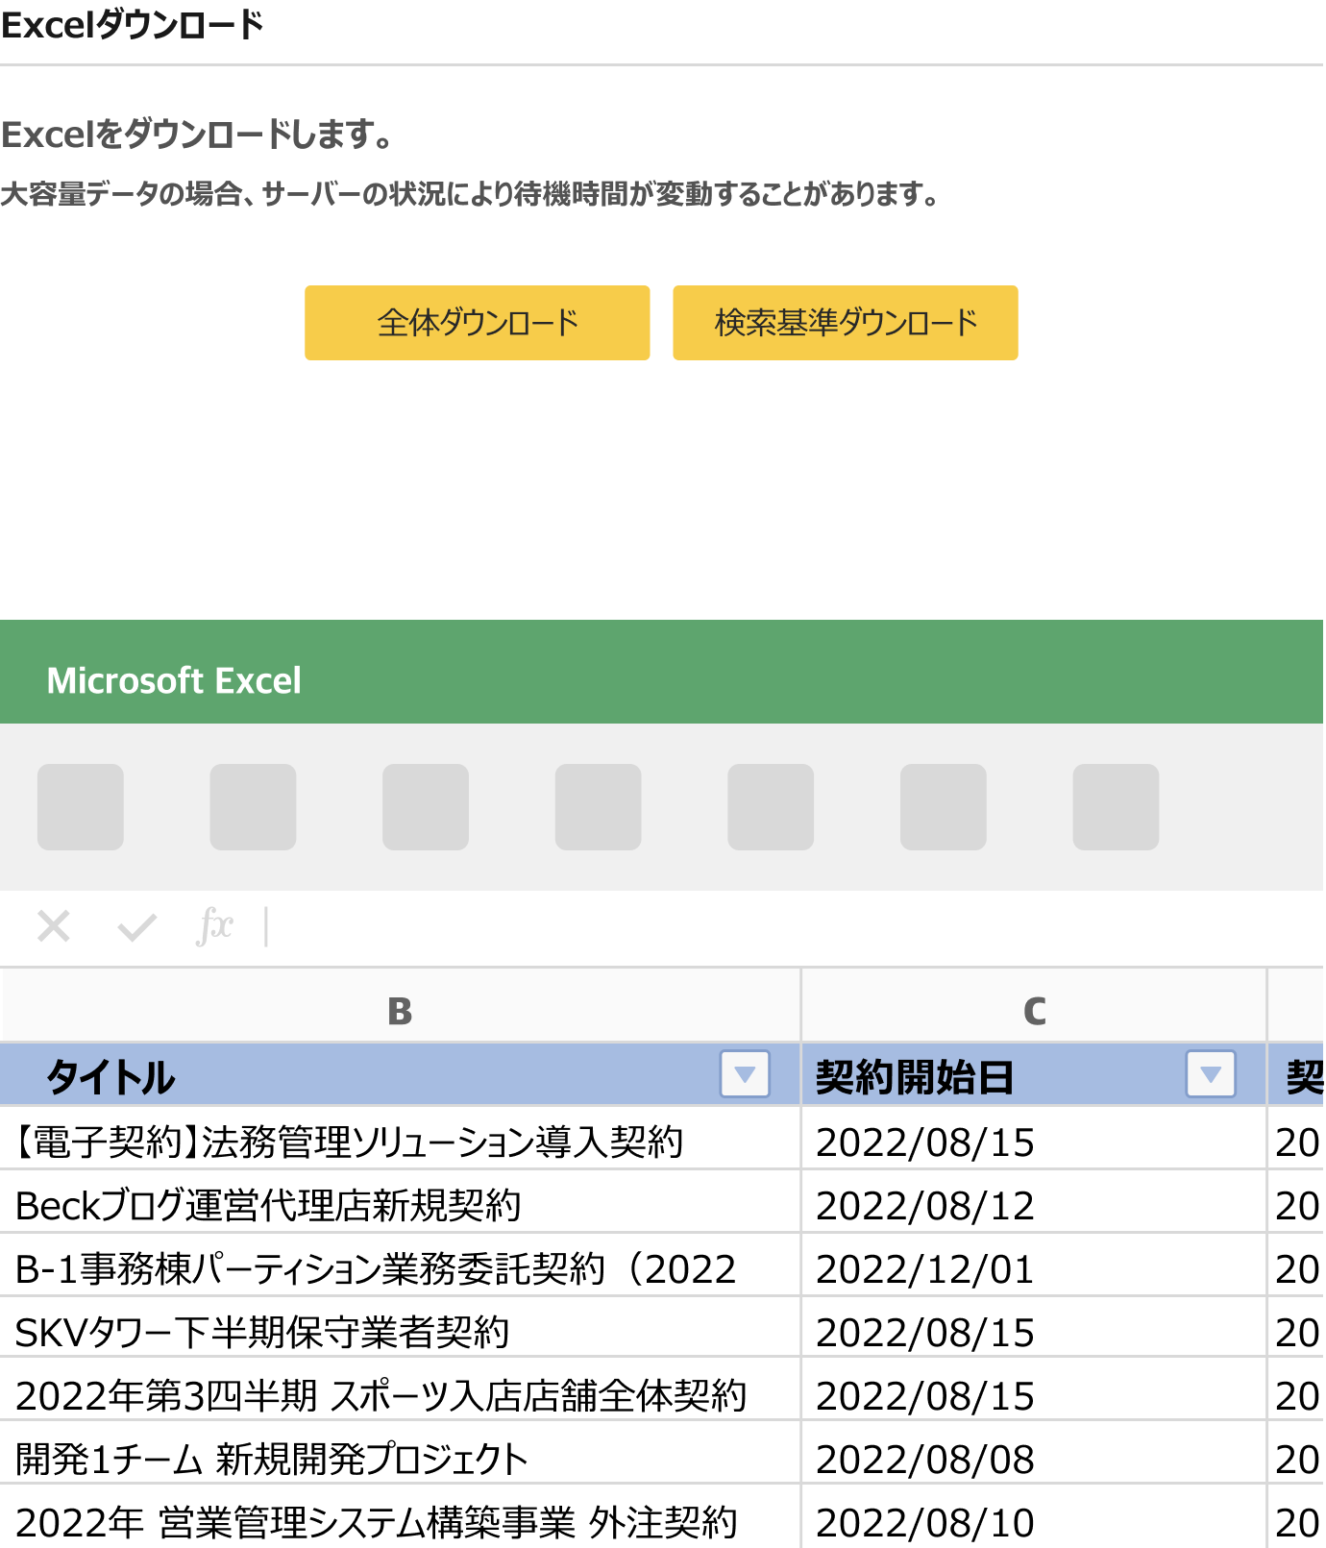The height and width of the screenshot is (1548, 1326).
Task: Click the 検索基準ダウンロード button
Action: click(845, 323)
